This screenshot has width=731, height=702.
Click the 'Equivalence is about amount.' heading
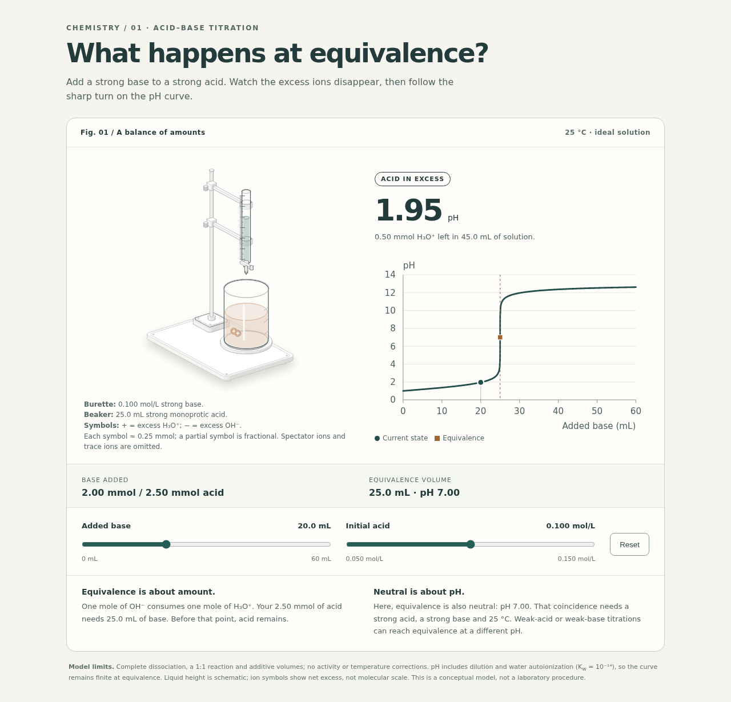click(x=148, y=592)
